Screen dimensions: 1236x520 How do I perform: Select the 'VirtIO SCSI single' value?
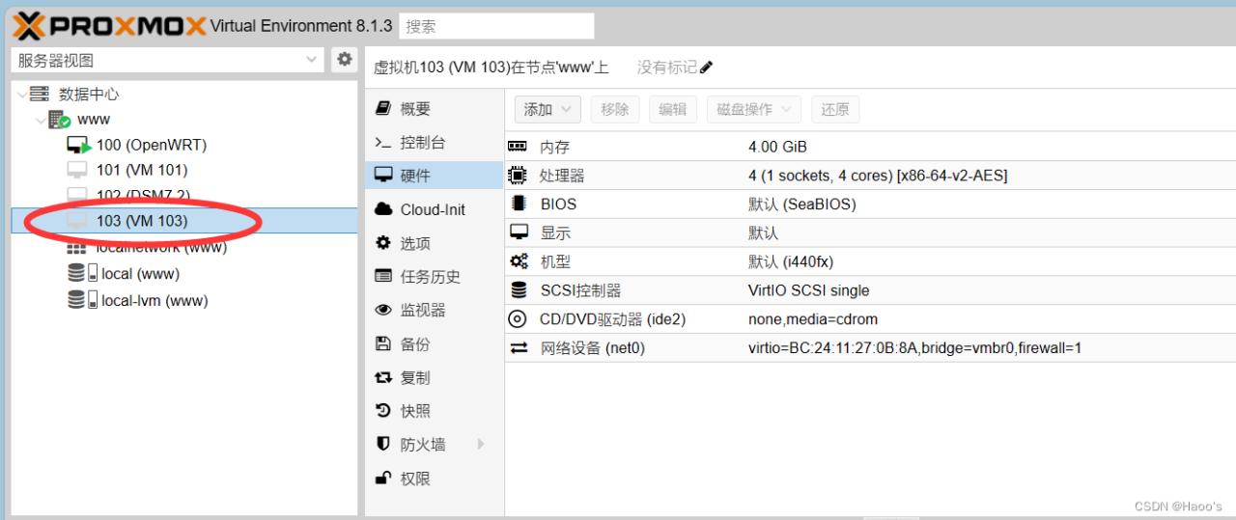809,290
